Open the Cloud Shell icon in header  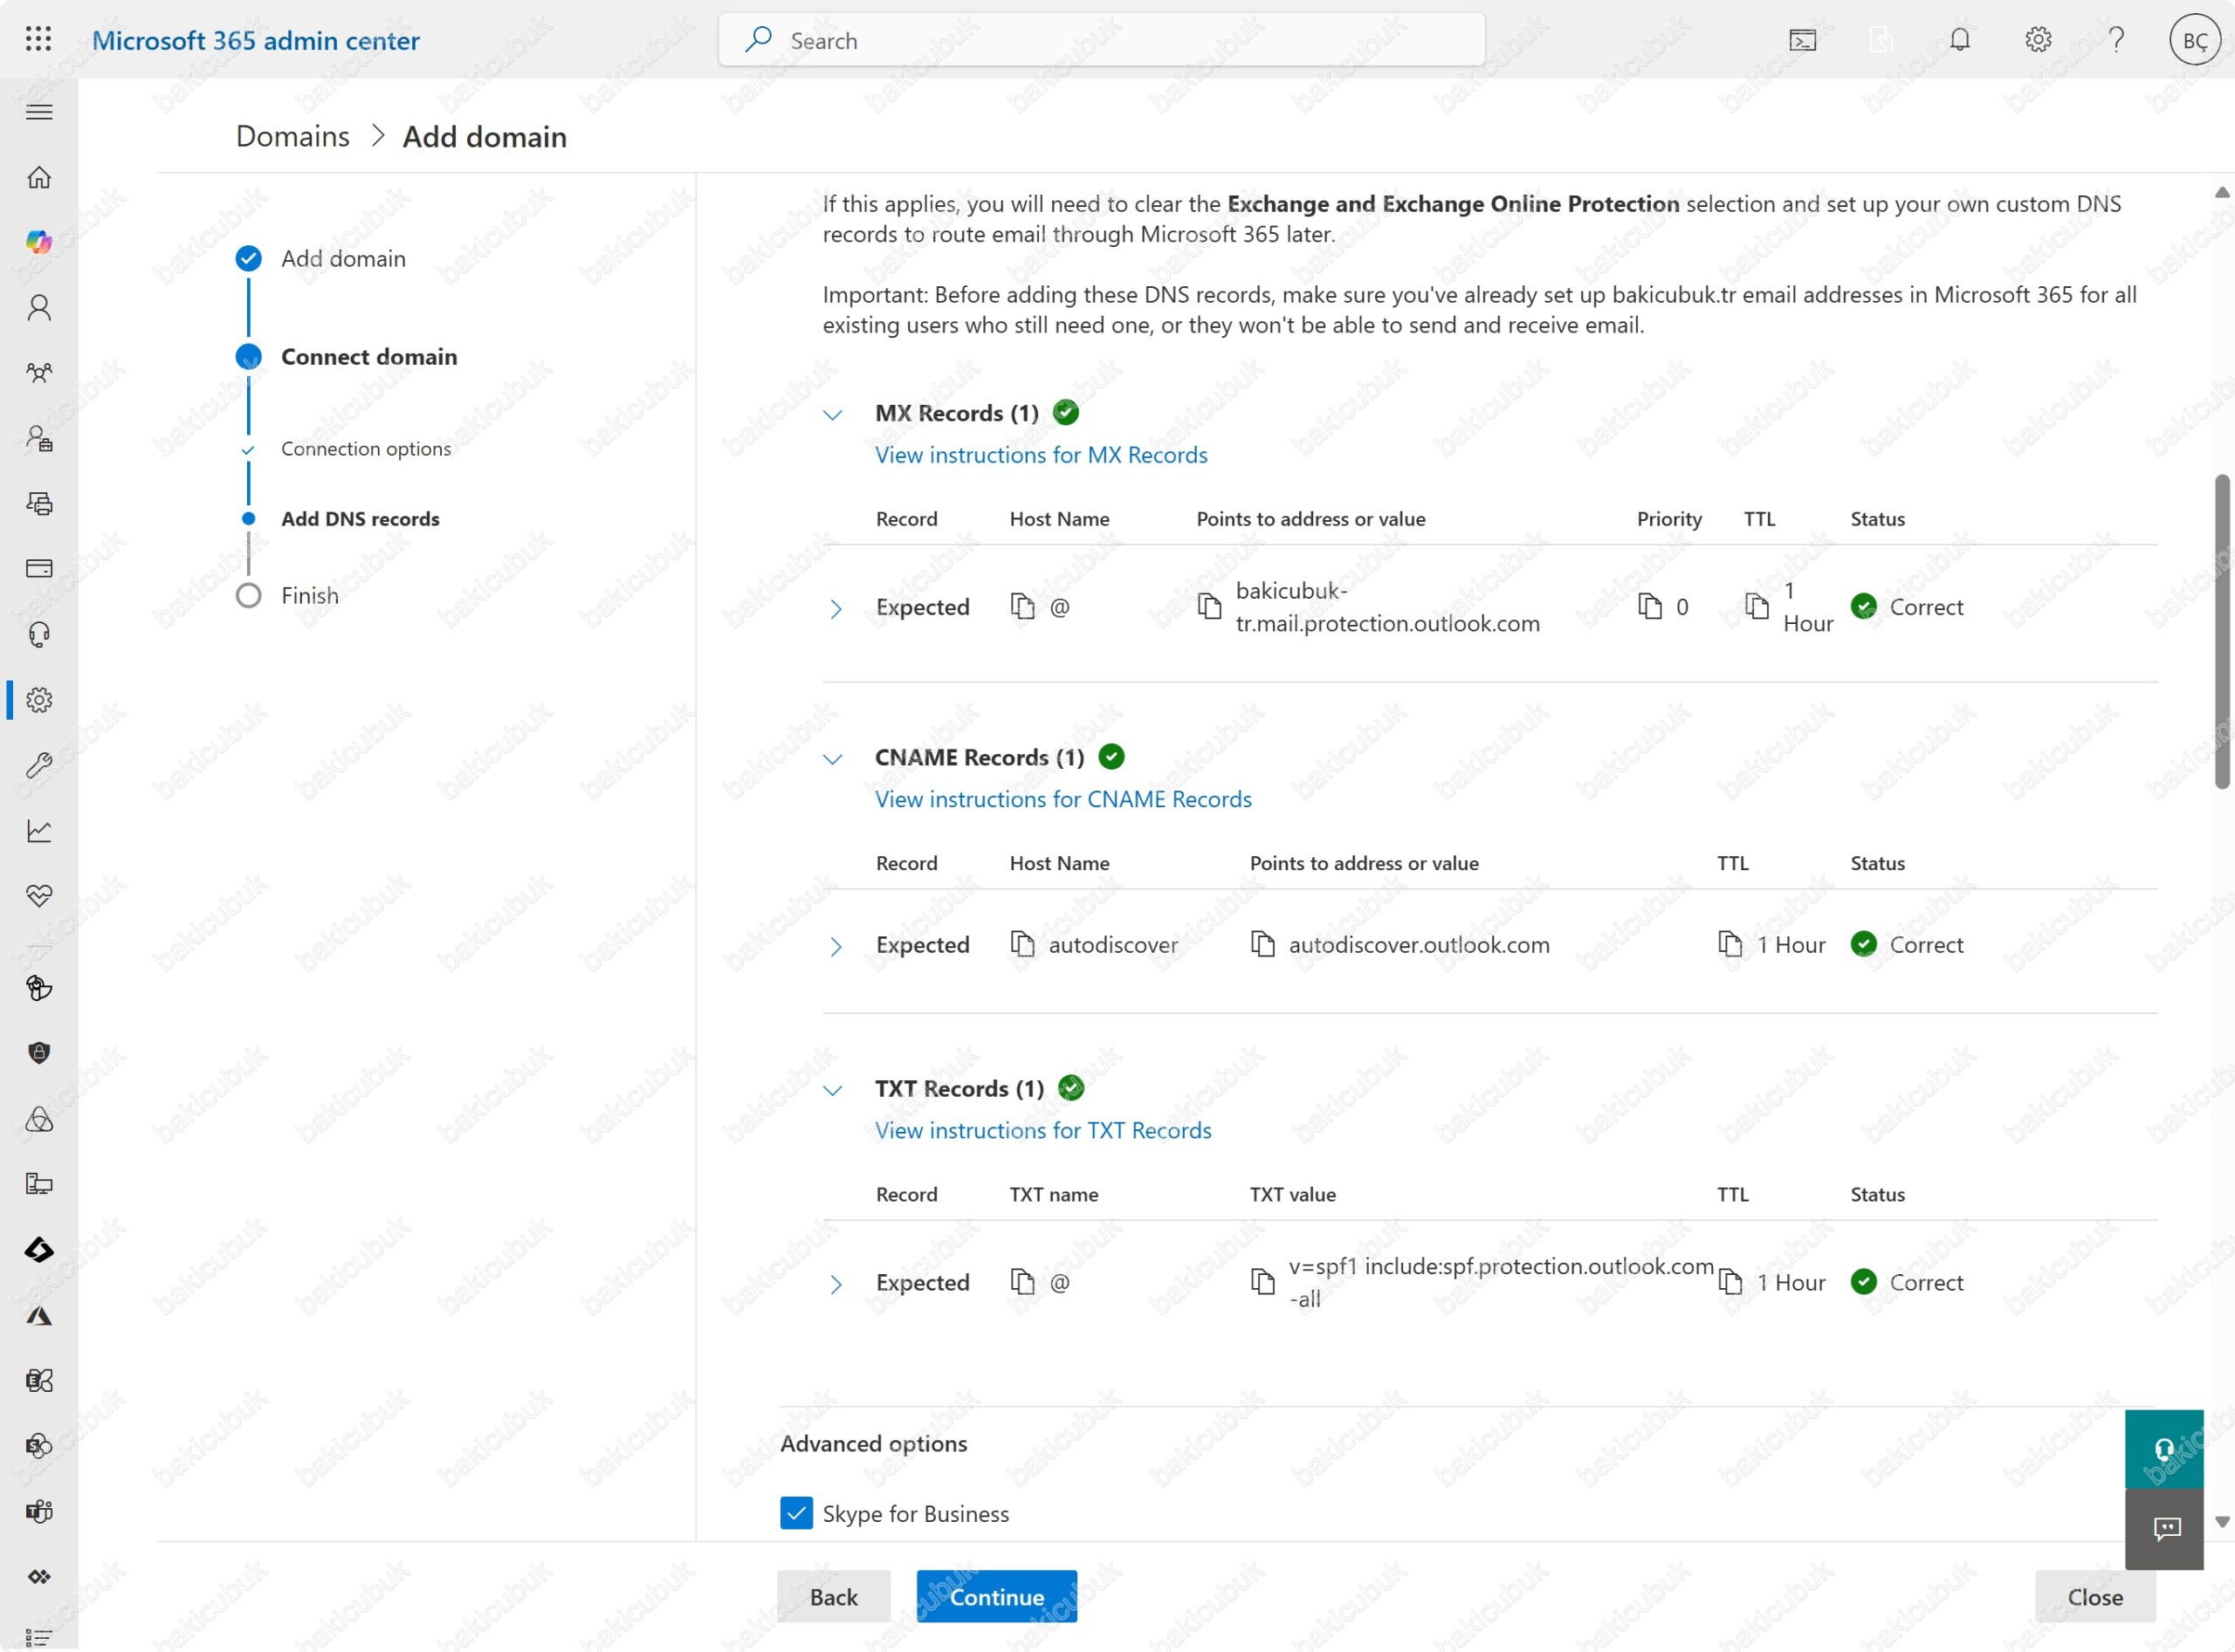[1802, 40]
